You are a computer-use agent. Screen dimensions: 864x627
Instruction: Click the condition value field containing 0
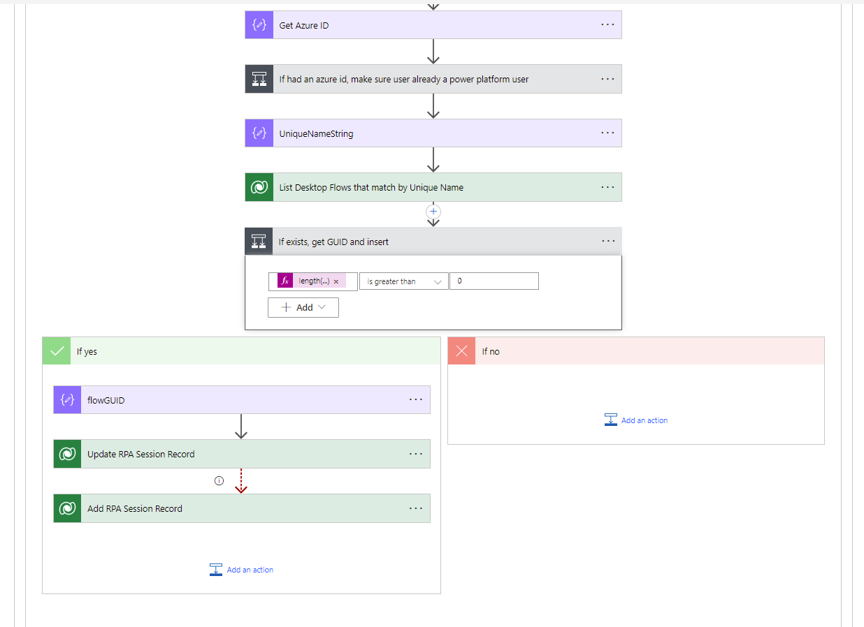pyautogui.click(x=494, y=281)
